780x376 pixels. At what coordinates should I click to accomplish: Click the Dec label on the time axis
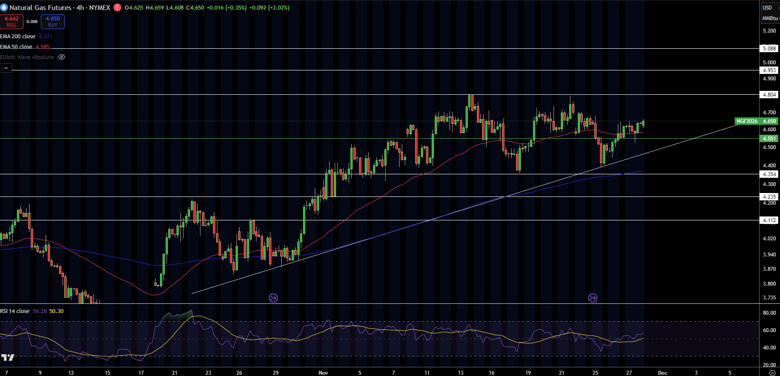tap(663, 373)
